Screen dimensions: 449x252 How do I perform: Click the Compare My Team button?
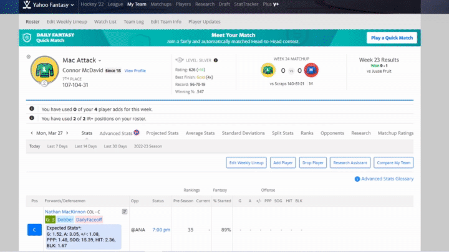[393, 162]
